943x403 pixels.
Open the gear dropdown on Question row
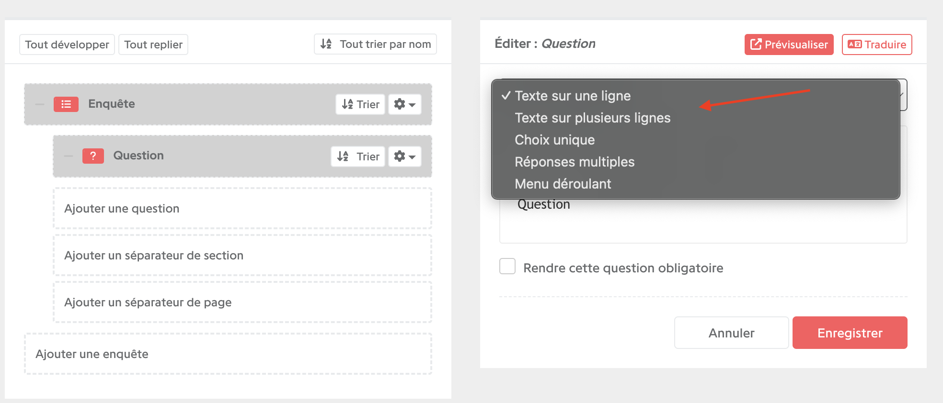click(405, 157)
